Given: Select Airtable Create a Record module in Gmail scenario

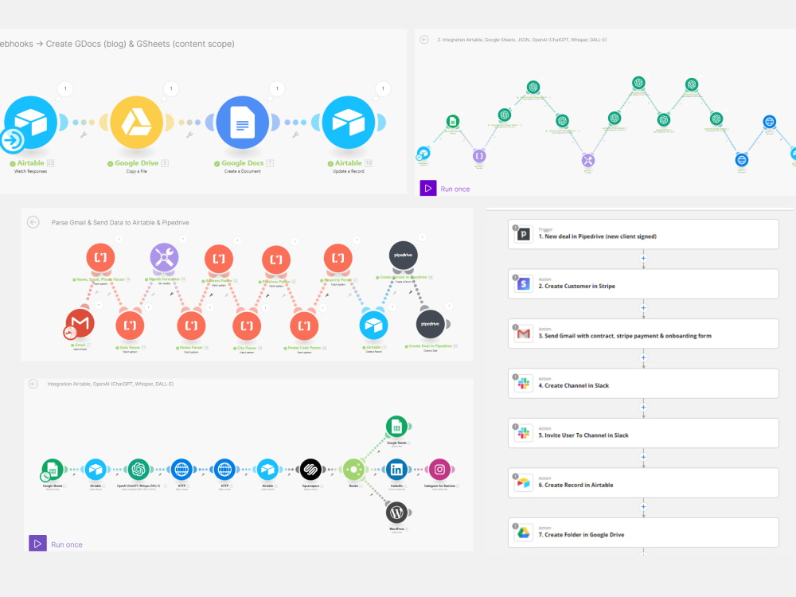Looking at the screenshot, I should pyautogui.click(x=373, y=326).
